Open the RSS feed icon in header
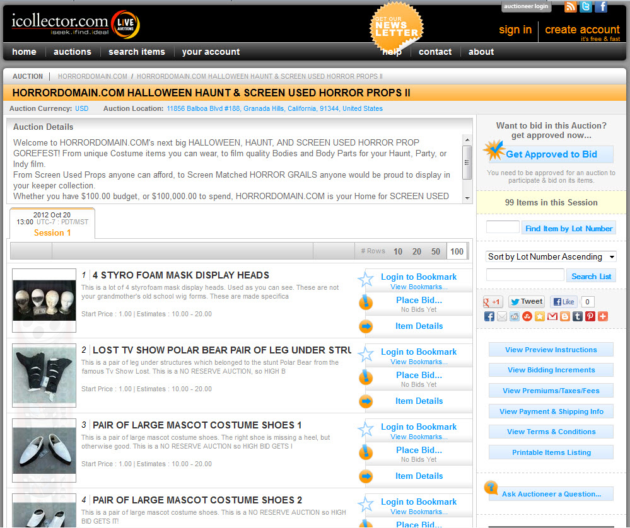Viewport: 630px width, 528px height. pyautogui.click(x=570, y=7)
